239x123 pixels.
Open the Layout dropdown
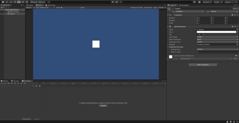coord(231,2)
